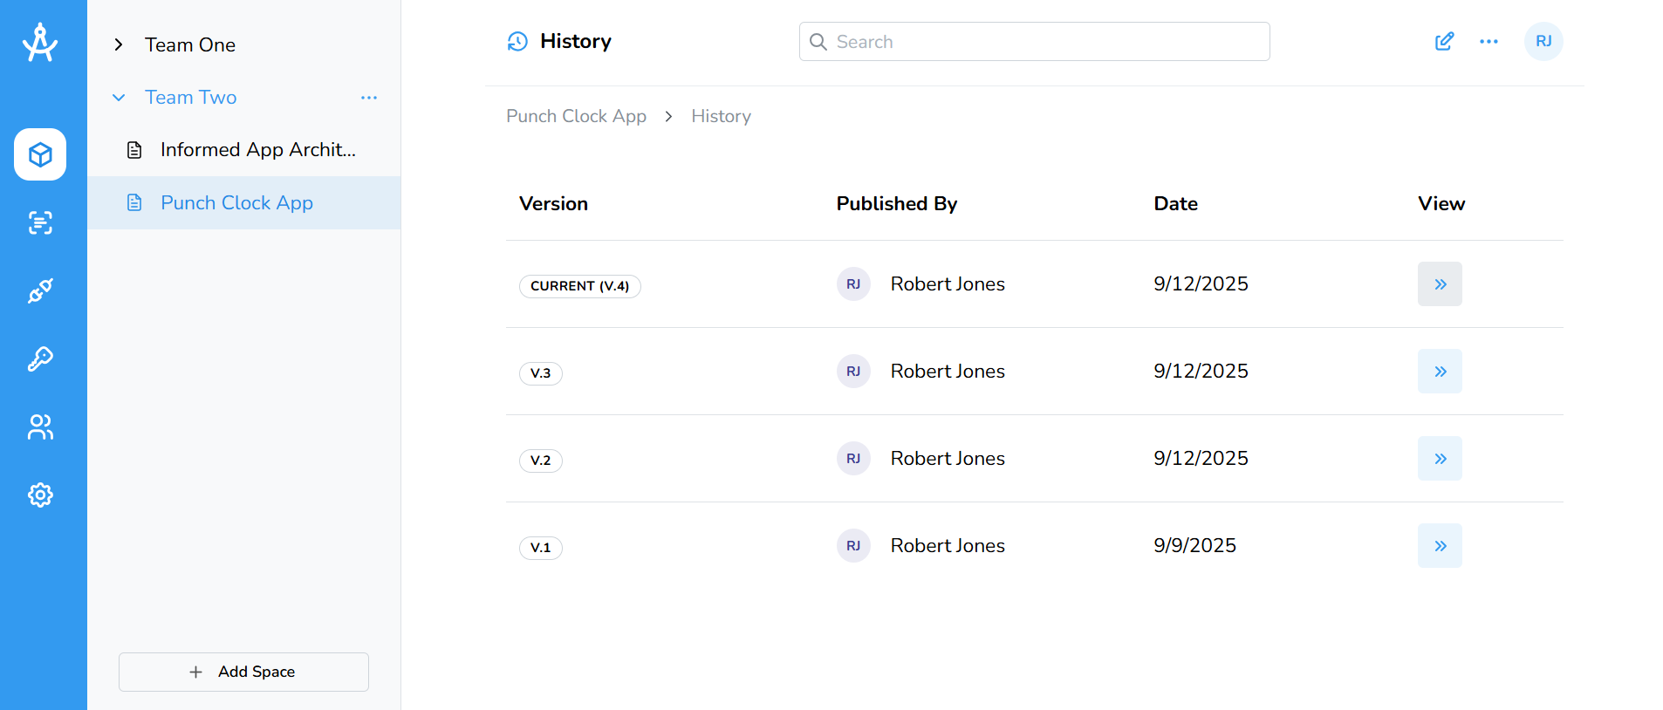Click the Add Space button

point(243,672)
